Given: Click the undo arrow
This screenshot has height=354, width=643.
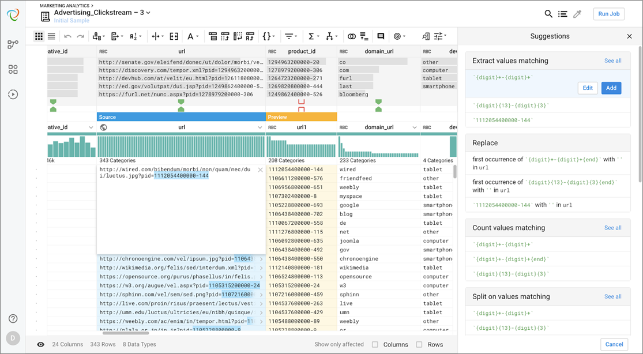Looking at the screenshot, I should (67, 36).
